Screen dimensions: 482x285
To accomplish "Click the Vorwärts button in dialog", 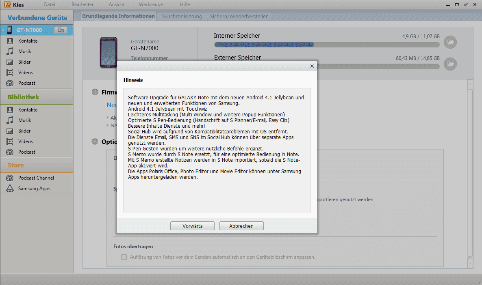I will (192, 226).
